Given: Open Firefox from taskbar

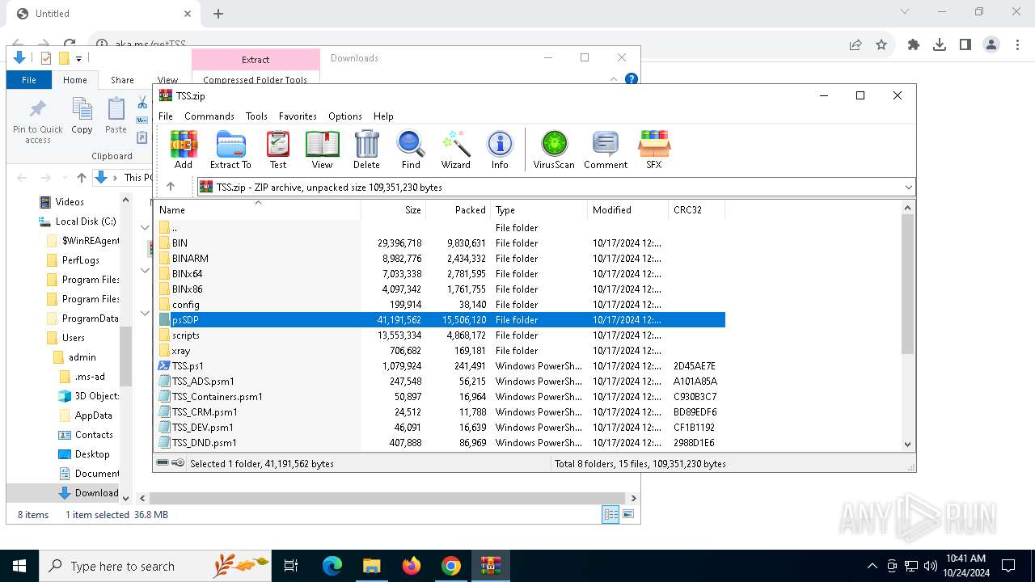Looking at the screenshot, I should click(412, 566).
